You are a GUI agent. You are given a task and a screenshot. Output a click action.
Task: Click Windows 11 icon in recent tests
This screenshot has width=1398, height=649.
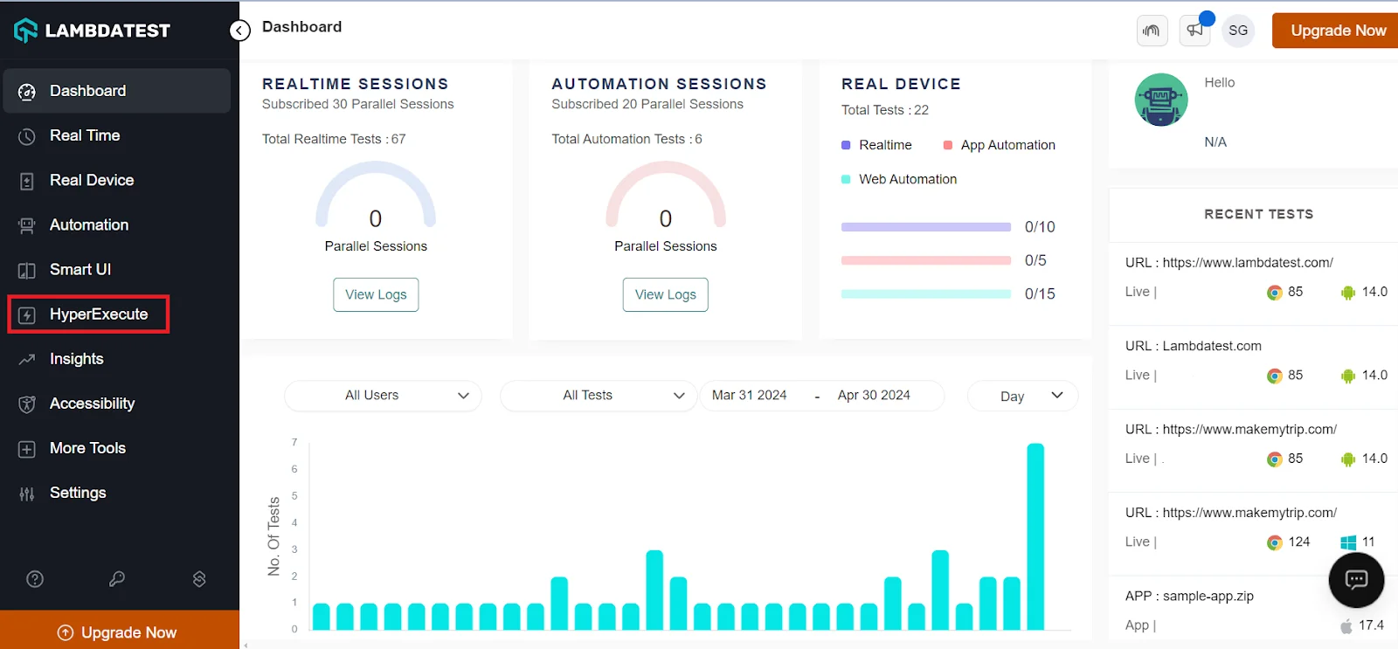(1348, 542)
